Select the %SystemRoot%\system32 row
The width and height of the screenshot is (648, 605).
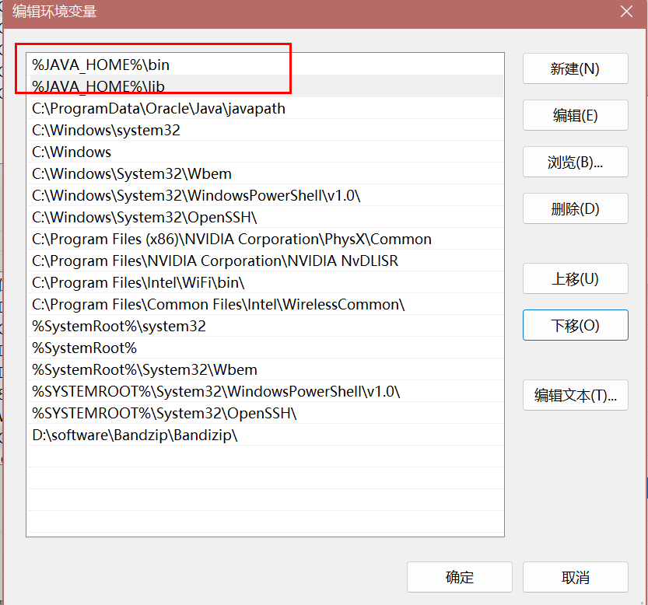pos(265,326)
